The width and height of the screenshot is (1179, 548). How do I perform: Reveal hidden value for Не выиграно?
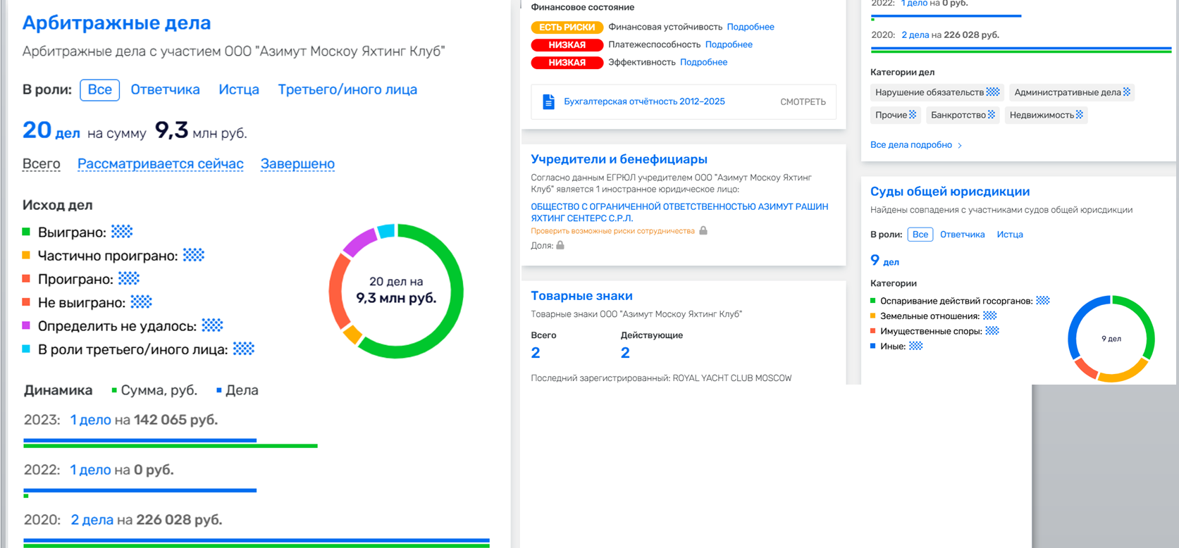(x=142, y=301)
